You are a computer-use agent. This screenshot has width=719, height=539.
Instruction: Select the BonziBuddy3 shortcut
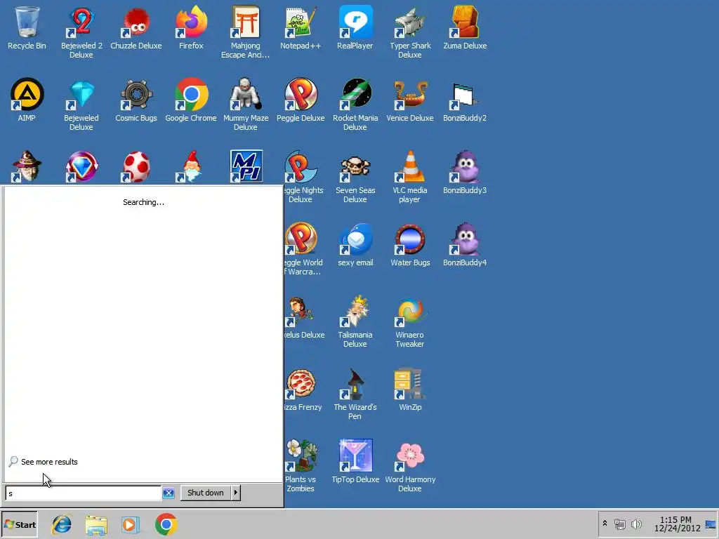tap(465, 173)
